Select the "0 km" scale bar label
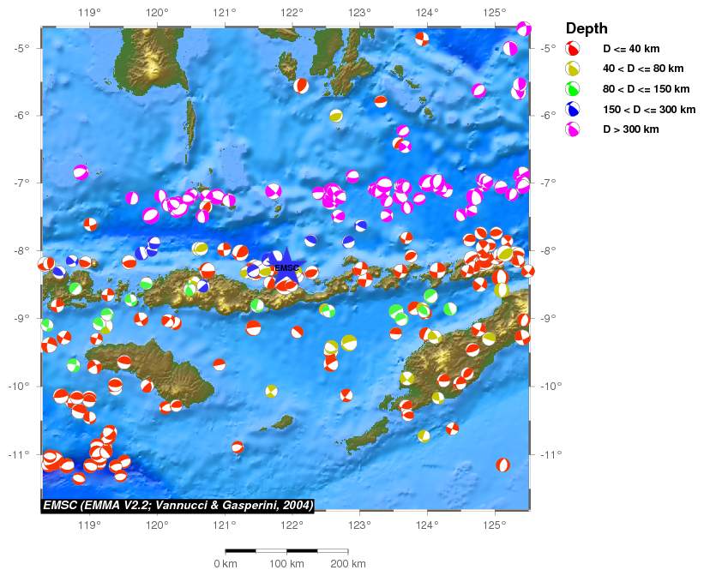Image resolution: width=704 pixels, height=576 pixels. pyautogui.click(x=225, y=563)
